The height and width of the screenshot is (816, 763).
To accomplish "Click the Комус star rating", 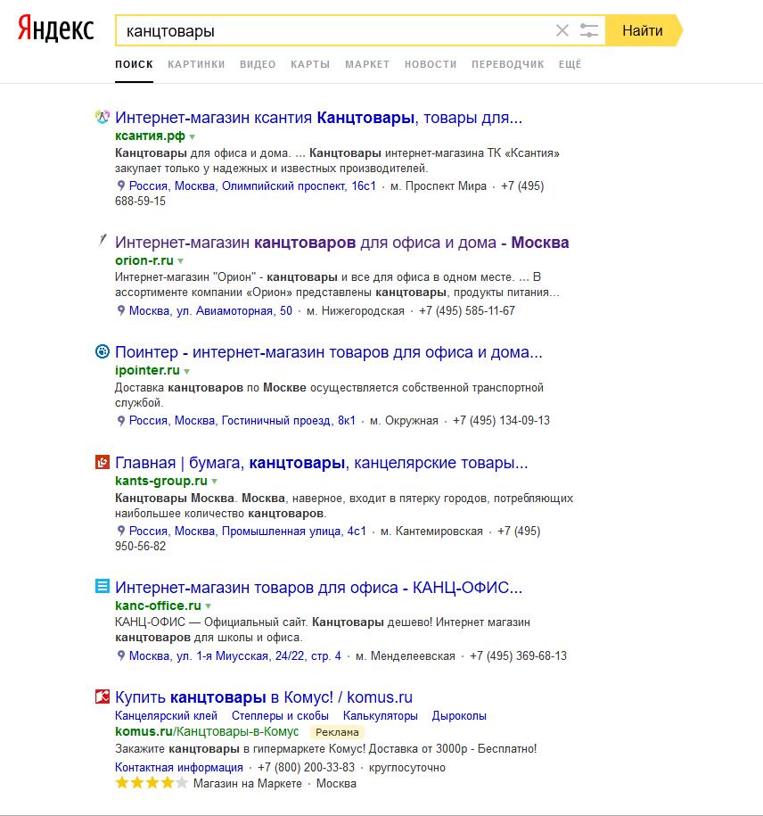I will click(x=152, y=783).
